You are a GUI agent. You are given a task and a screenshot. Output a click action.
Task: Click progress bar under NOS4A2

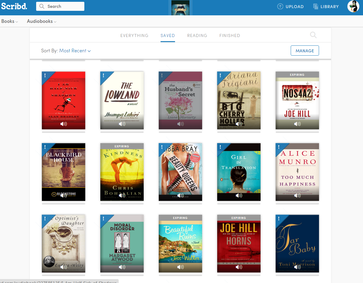tap(297, 132)
